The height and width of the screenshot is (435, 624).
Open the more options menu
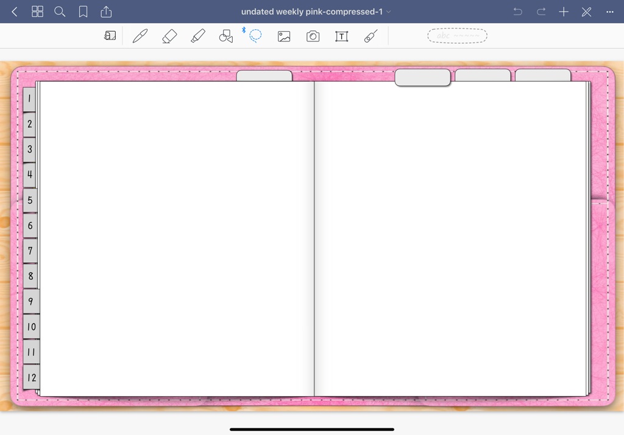click(x=609, y=11)
